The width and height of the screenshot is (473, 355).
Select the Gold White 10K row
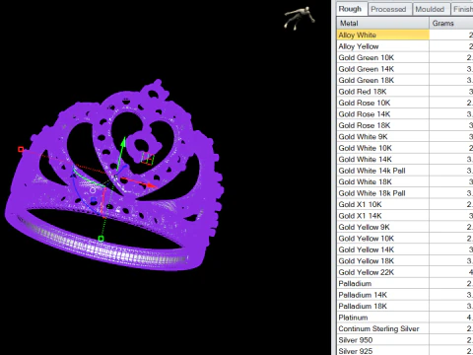[405, 148]
